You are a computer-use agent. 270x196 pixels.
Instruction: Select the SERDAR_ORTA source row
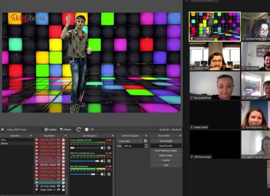[x=50, y=140]
